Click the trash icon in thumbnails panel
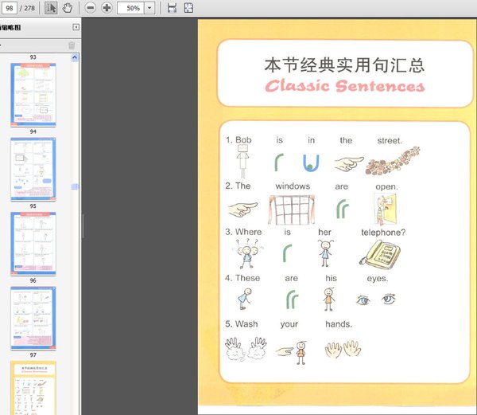Viewport: 477px width, 415px height. point(72,45)
